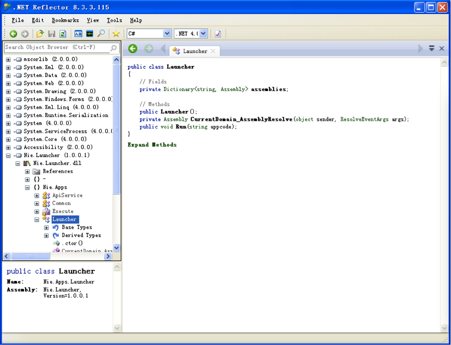
Task: Select System.Drawing (2.0.0.0) in tree
Action: click(59, 91)
